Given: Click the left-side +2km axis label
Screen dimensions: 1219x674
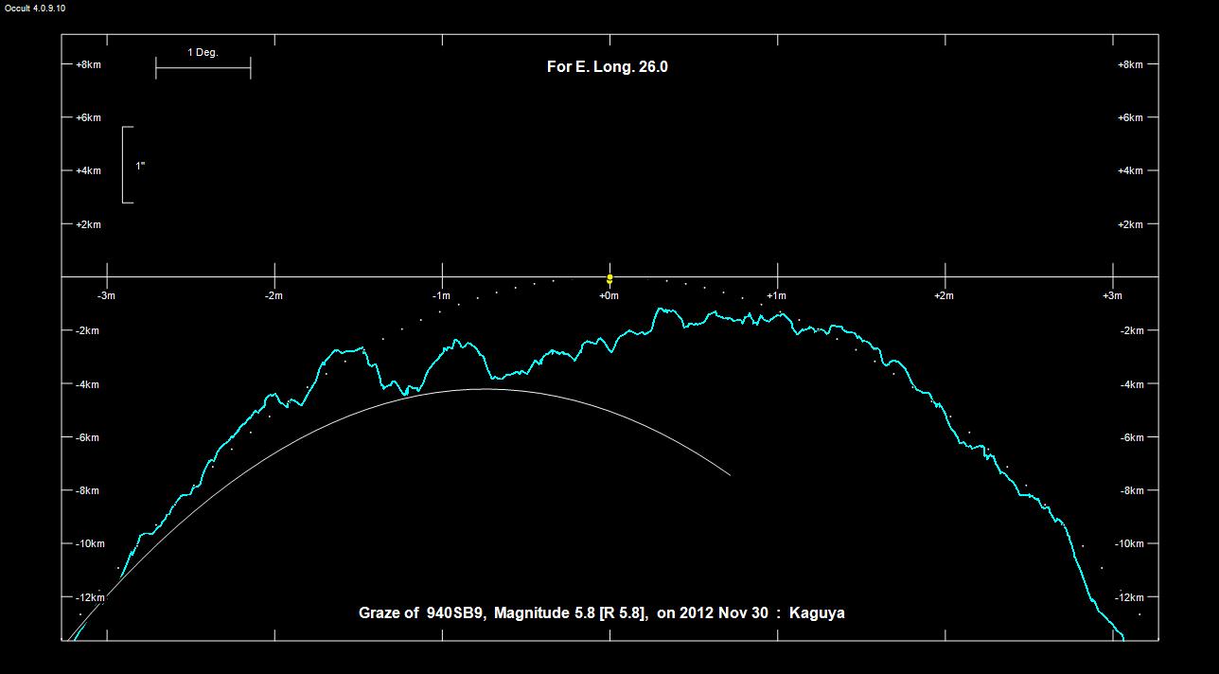Looking at the screenshot, I should 88,224.
